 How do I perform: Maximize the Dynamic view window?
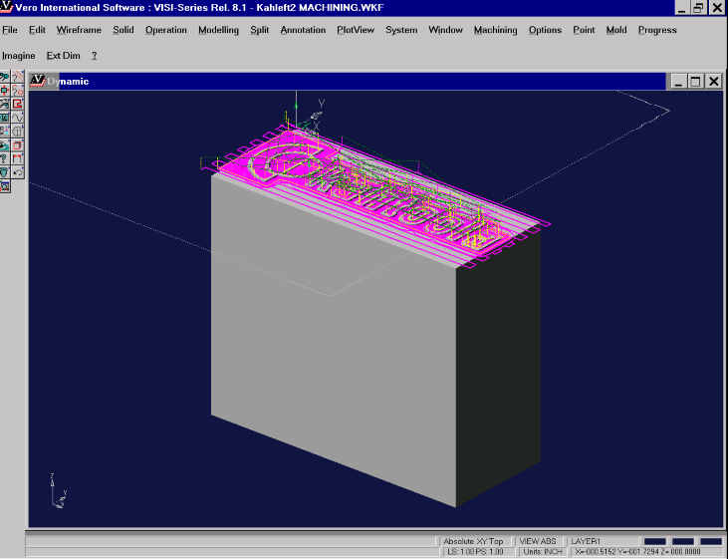(x=695, y=82)
